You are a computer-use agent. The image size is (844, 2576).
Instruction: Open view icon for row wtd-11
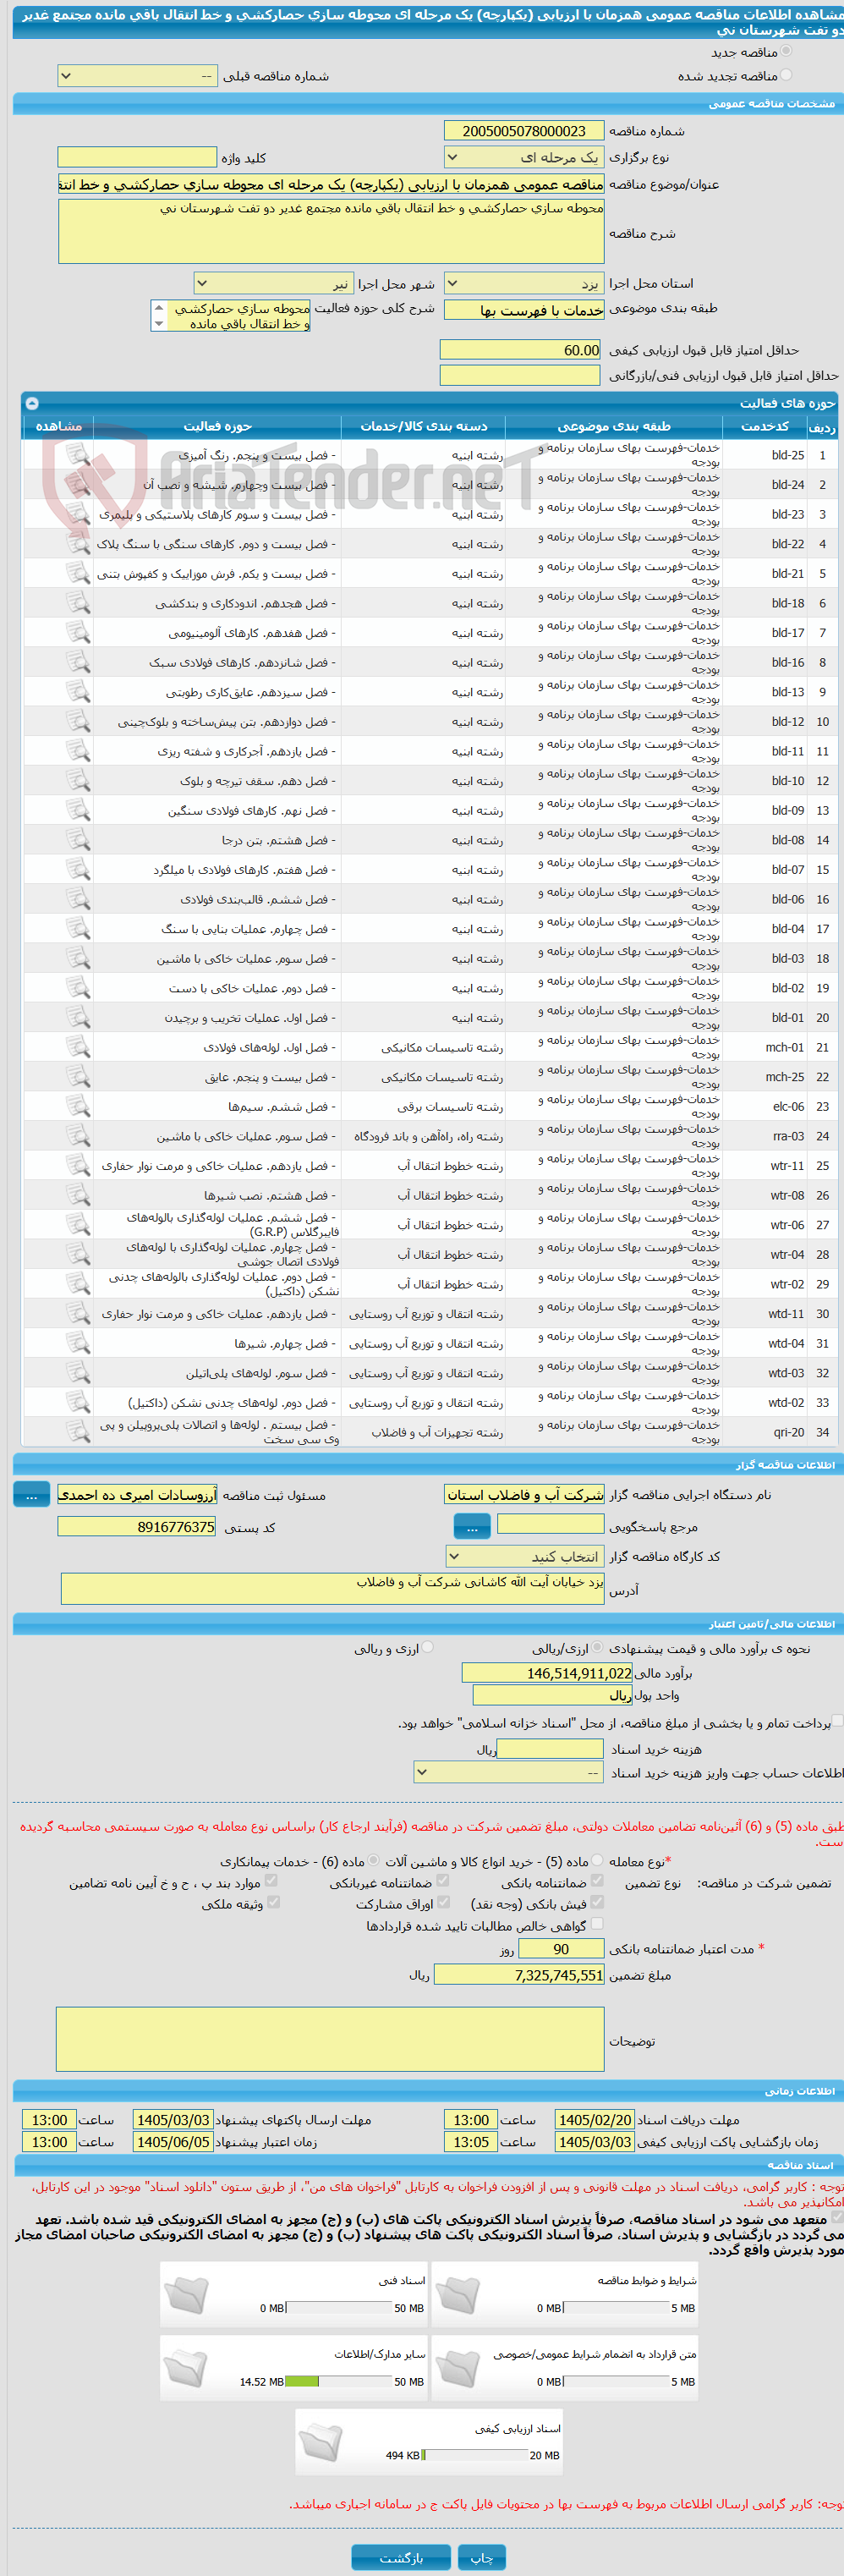click(78, 1314)
